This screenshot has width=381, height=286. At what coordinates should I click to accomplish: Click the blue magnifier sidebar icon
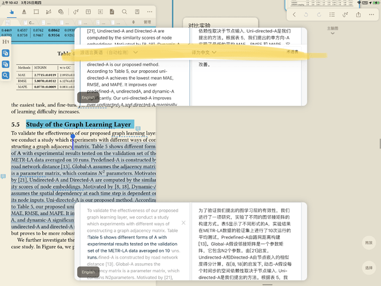click(6, 76)
